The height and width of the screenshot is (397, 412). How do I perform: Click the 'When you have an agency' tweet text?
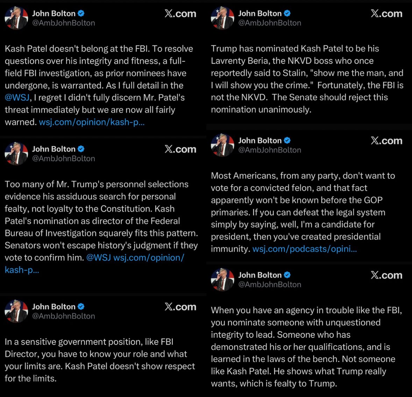[306, 347]
